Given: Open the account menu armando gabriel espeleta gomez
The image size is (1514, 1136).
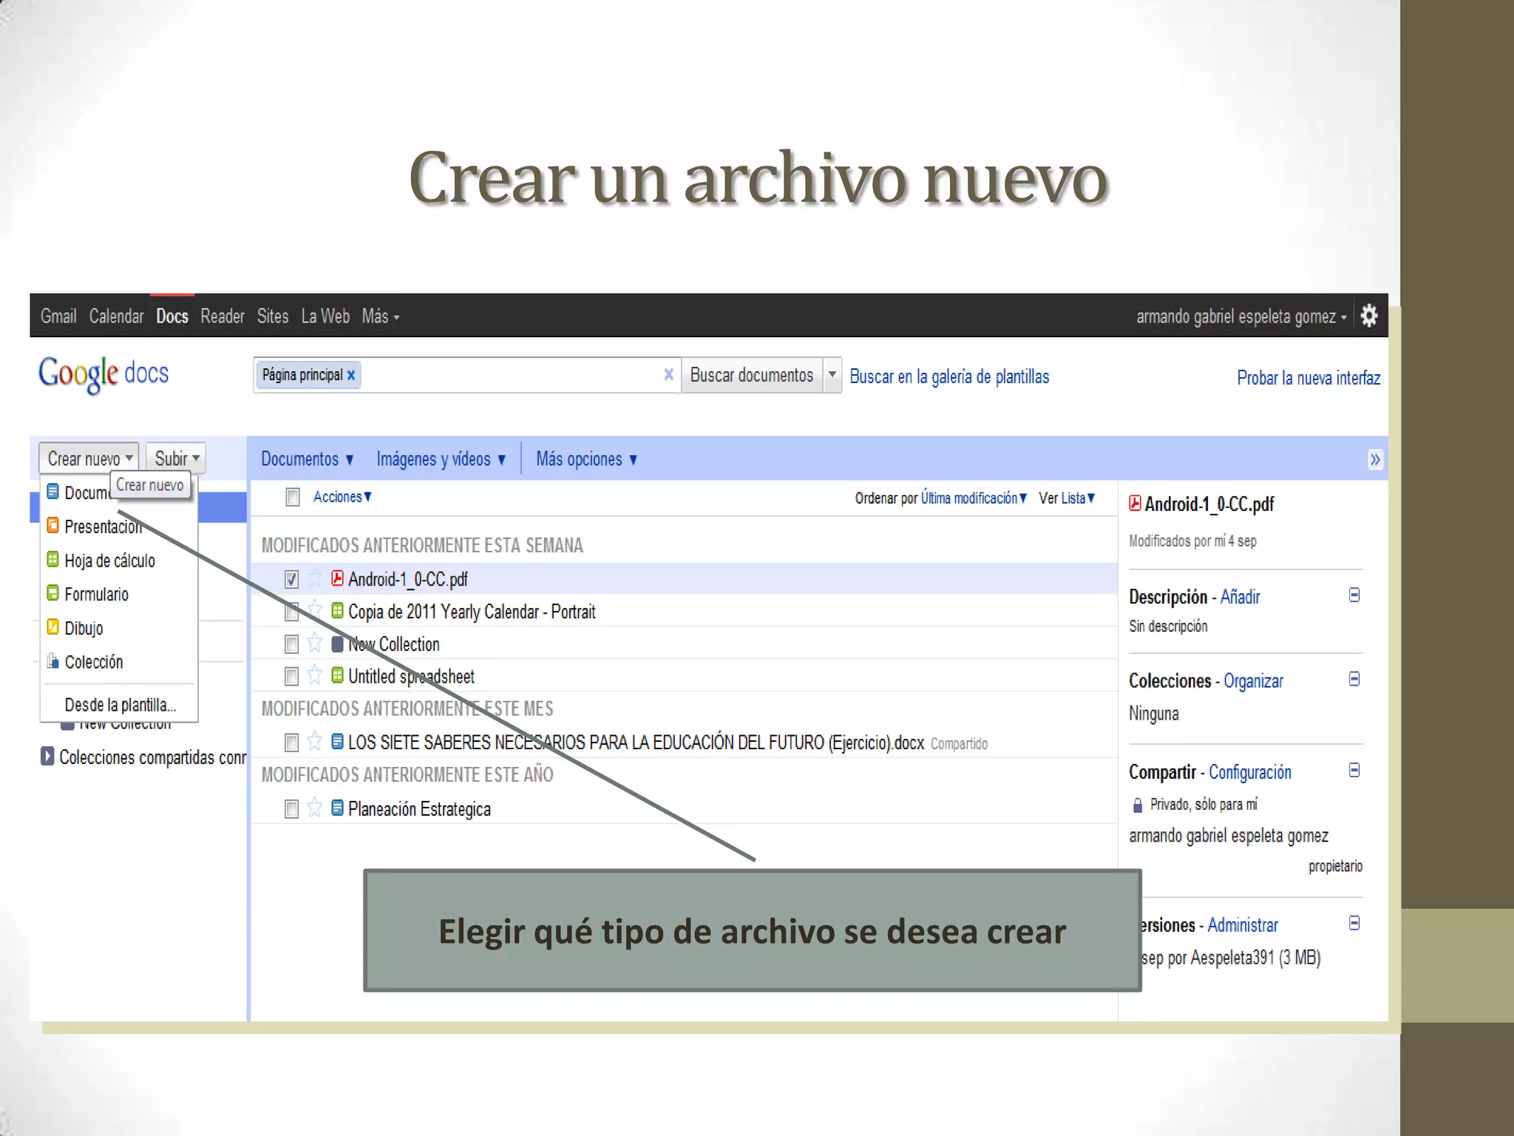Looking at the screenshot, I should (x=1241, y=317).
